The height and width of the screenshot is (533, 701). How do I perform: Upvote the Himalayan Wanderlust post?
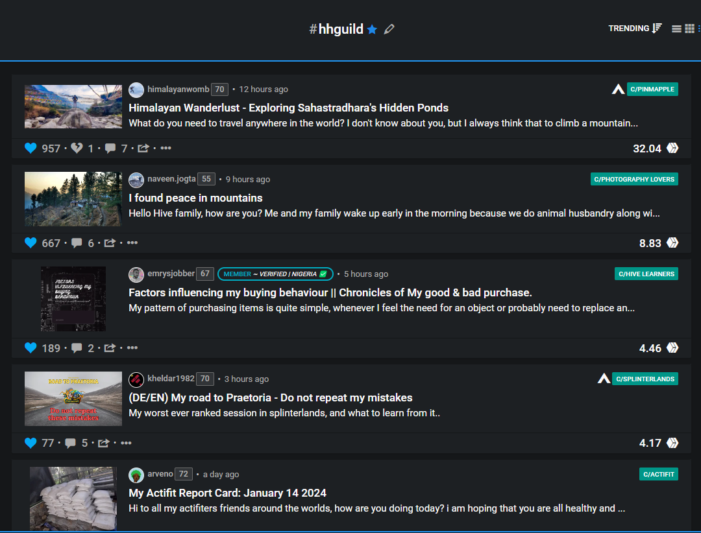31,148
